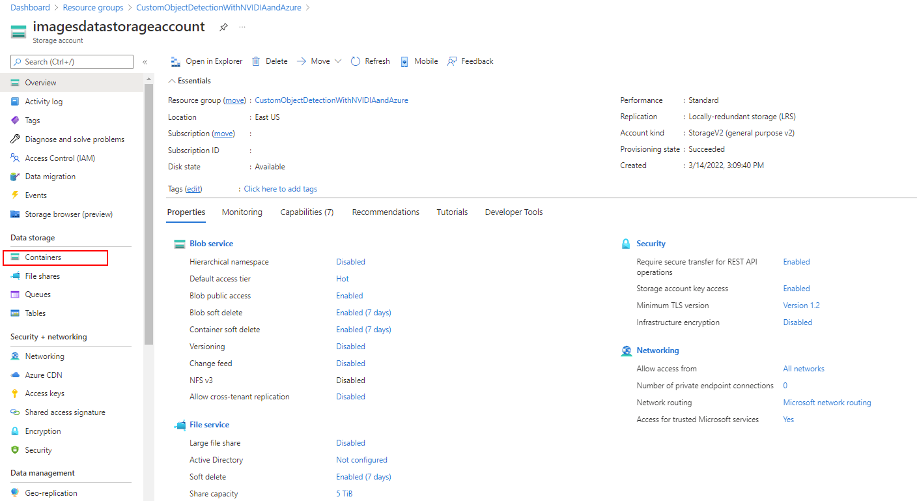Click Enabled value for Blob public access
The image size is (917, 501).
[x=350, y=296]
